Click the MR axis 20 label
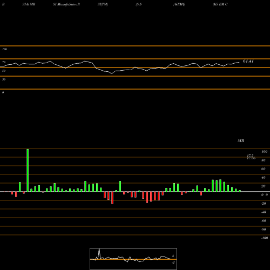This screenshot has height=270, width=270. pyautogui.click(x=264, y=186)
